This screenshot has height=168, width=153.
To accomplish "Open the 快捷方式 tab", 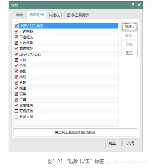I will (55, 15).
